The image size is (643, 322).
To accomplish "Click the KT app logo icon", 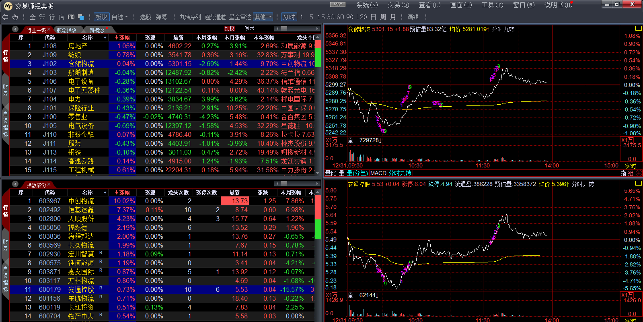I will pos(8,6).
